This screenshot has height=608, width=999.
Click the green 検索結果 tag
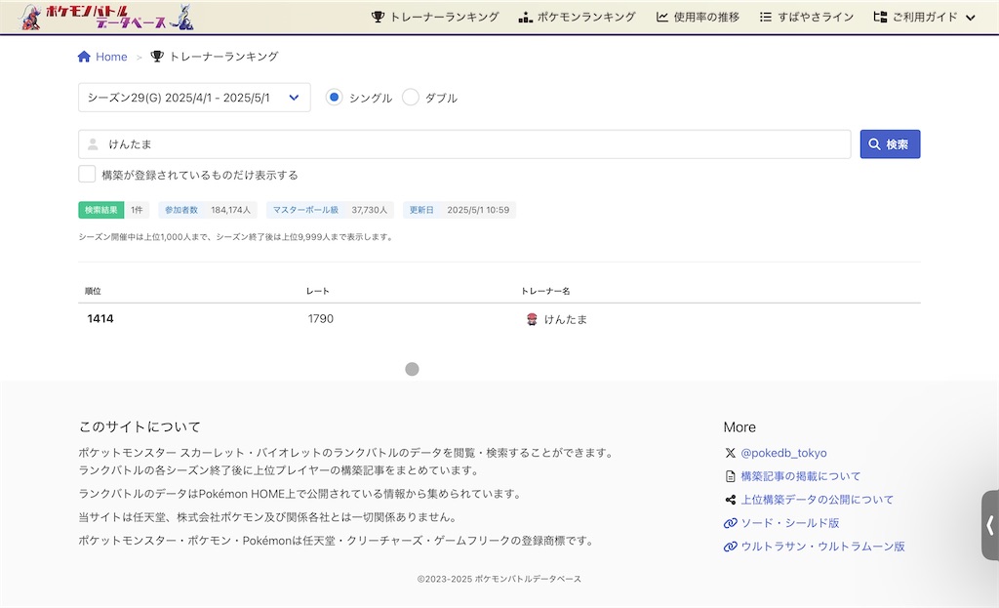pyautogui.click(x=101, y=211)
